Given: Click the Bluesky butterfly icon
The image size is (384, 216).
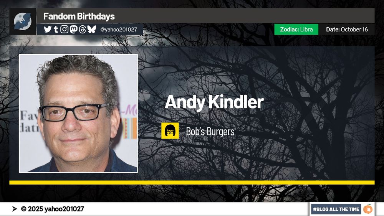Looking at the screenshot, I should pyautogui.click(x=92, y=30).
